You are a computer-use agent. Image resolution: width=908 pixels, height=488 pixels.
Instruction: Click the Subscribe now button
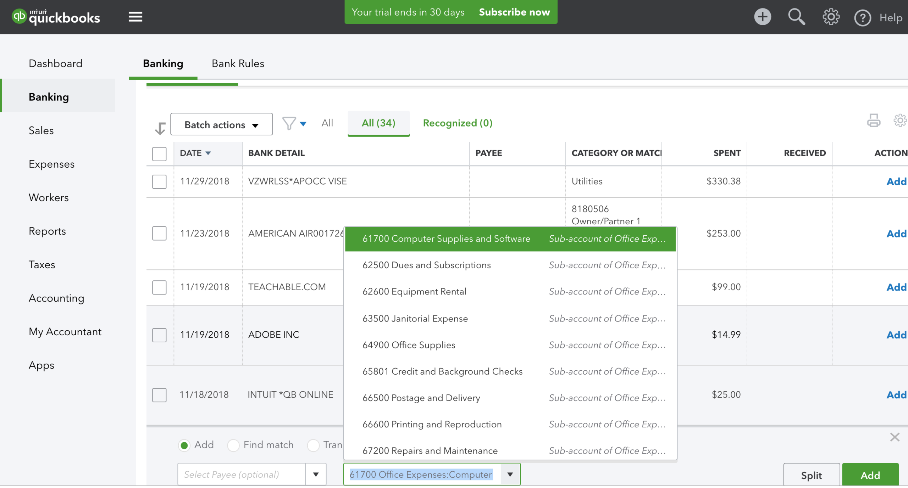click(x=514, y=12)
